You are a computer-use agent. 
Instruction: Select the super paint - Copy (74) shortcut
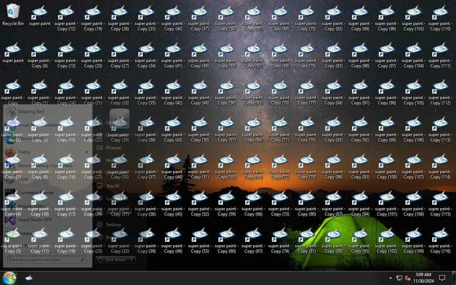pos(280,240)
